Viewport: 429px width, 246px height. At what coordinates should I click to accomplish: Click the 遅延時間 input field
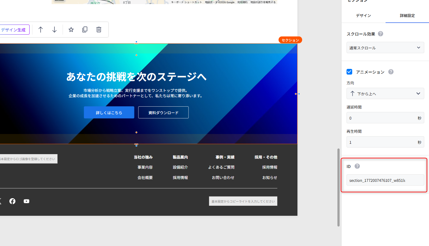[381, 118]
